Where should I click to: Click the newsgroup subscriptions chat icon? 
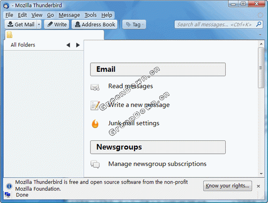(95, 164)
